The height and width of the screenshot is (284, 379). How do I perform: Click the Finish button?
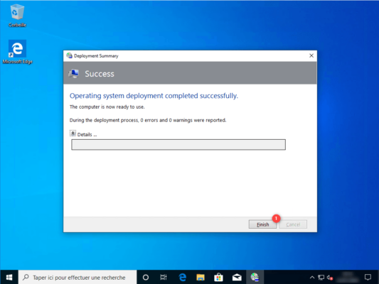[x=262, y=224]
